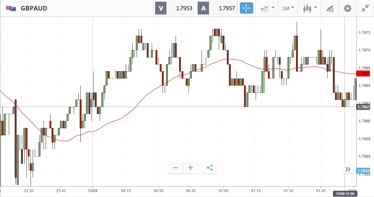
Task: Click the Australian flag instrument icon
Action: 11,8
